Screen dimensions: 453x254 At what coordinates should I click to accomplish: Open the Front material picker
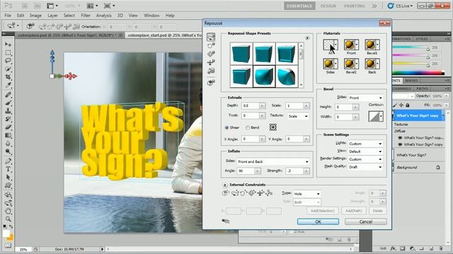click(351, 45)
